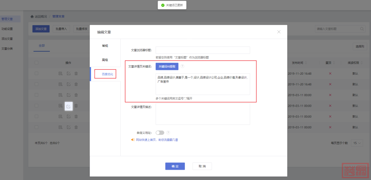Open the 选择列 column selector
Viewport: 371px width, 180px height.
click(x=360, y=46)
